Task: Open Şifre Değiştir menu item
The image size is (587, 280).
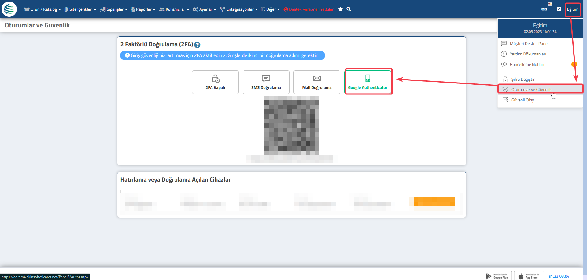Action: (x=523, y=79)
